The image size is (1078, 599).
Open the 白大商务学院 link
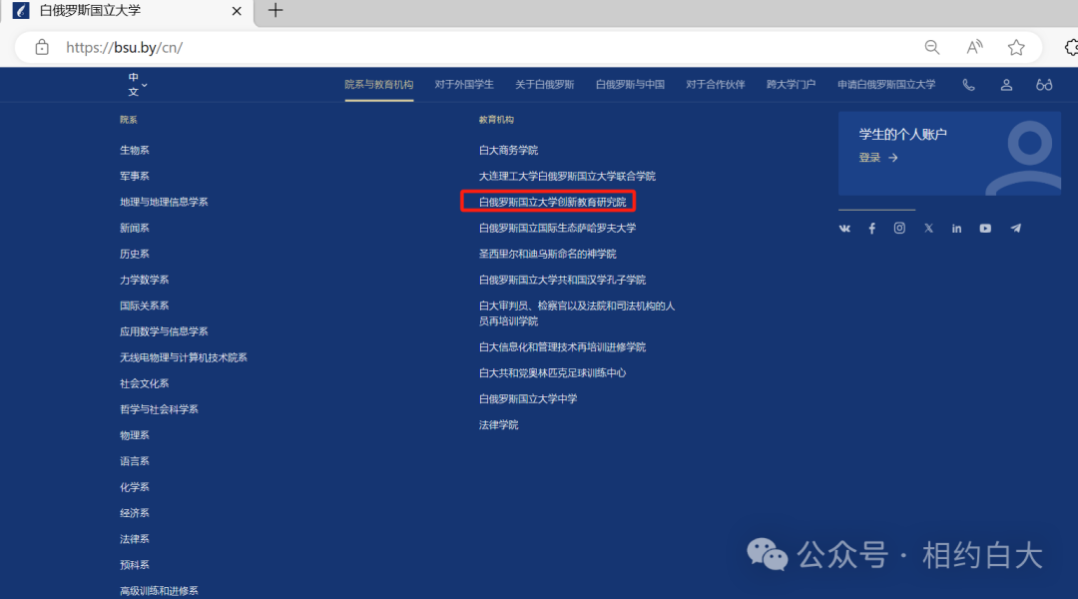coord(508,150)
